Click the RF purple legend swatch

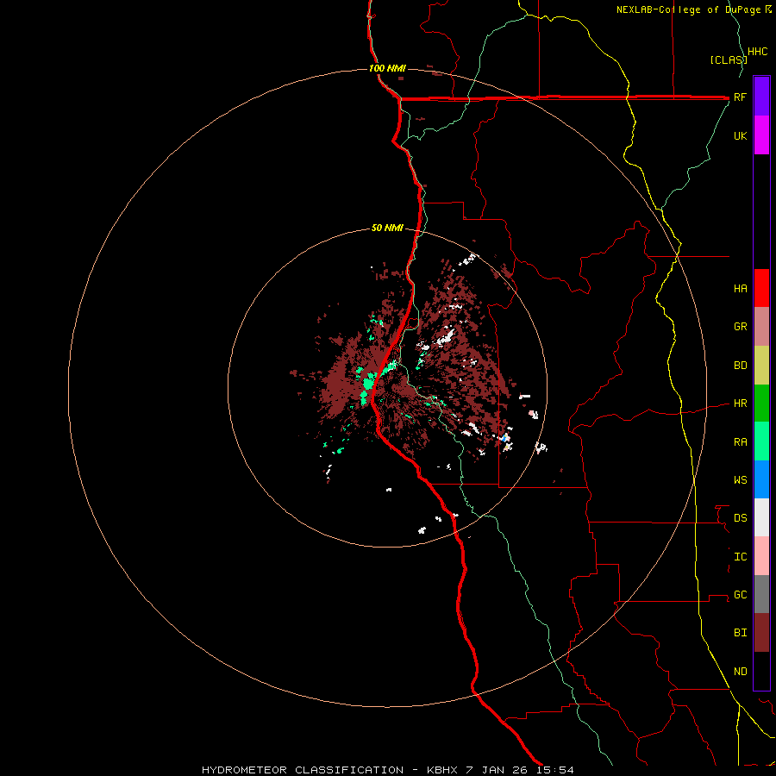tap(761, 97)
